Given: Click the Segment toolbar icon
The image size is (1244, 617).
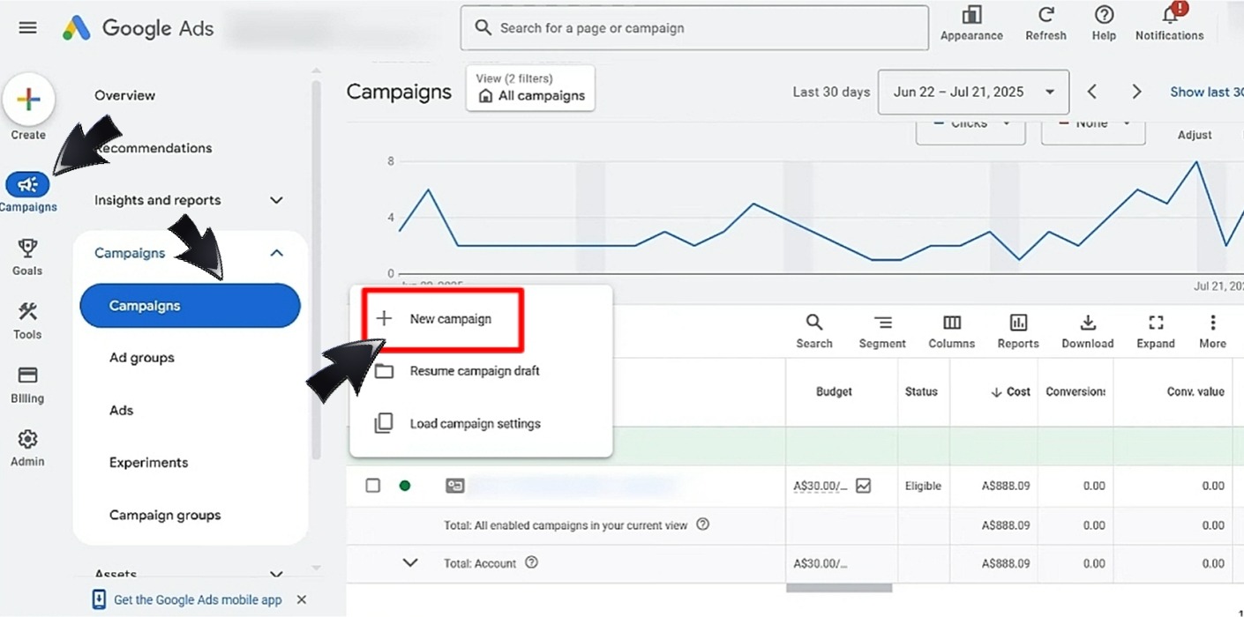Looking at the screenshot, I should click(881, 323).
